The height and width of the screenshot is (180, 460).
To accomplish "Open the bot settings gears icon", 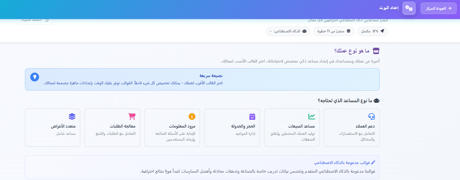I will pyautogui.click(x=409, y=8).
